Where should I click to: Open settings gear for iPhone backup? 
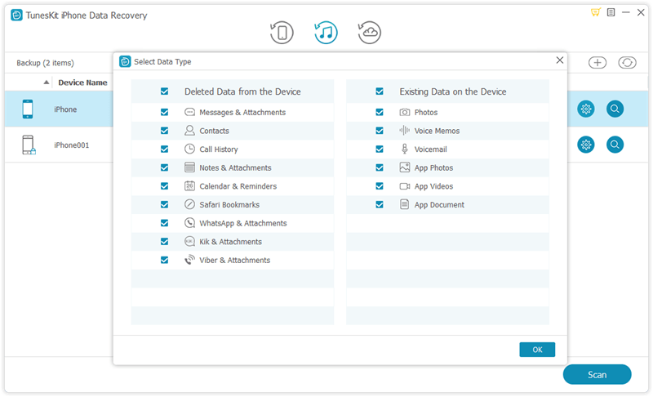(x=586, y=109)
